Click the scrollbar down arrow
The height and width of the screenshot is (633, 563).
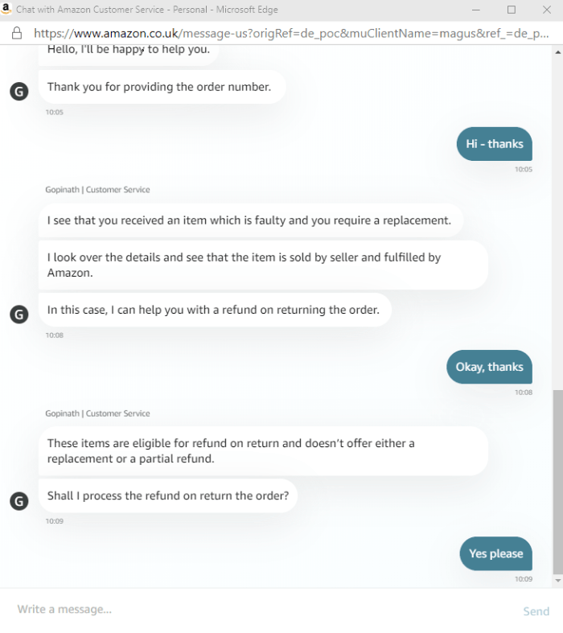(557, 580)
